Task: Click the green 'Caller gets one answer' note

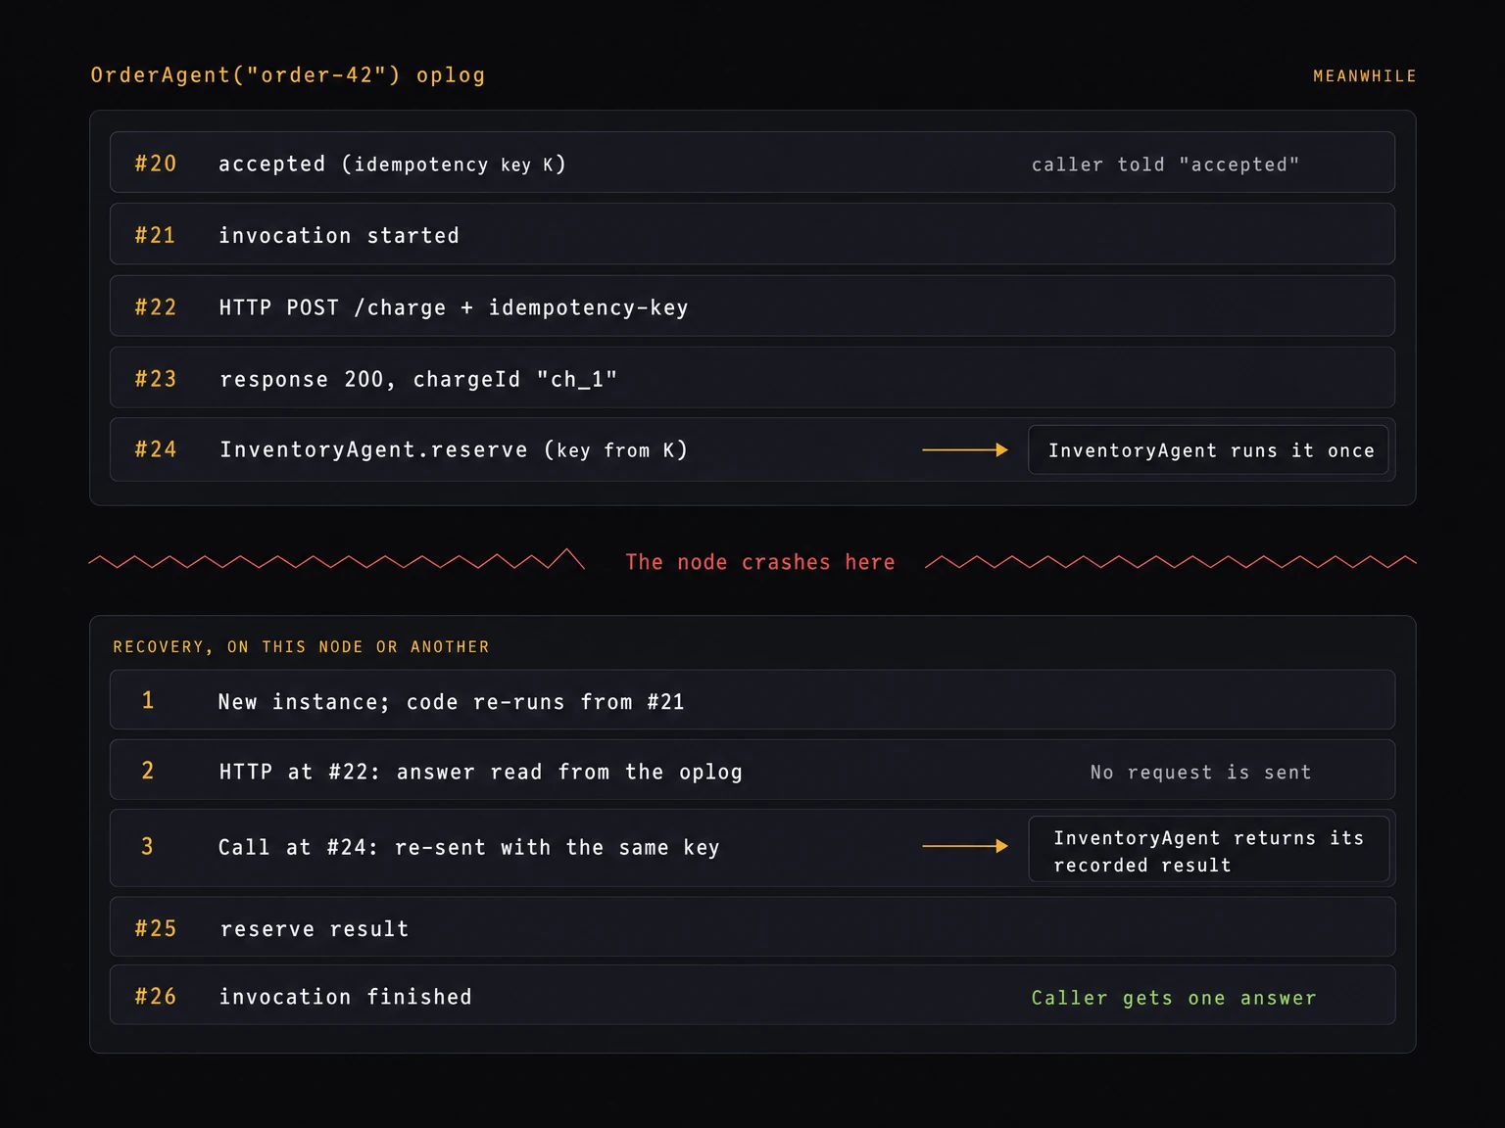Action: tap(1174, 998)
